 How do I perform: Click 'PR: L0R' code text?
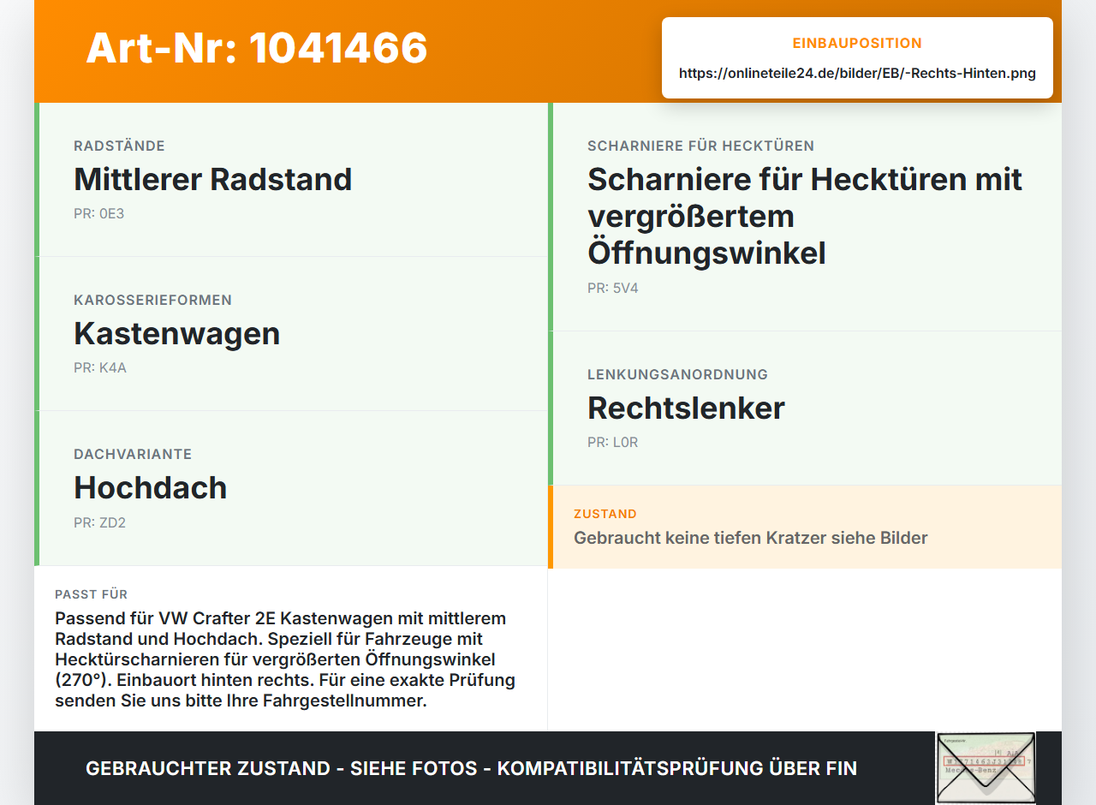point(613,442)
